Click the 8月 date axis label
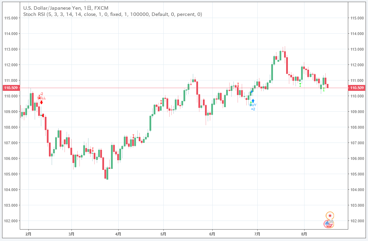This screenshot has height=241, width=368. pyautogui.click(x=304, y=234)
